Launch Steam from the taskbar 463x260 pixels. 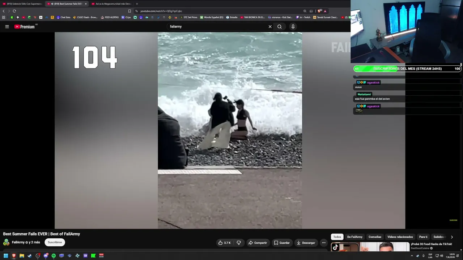[x=30, y=256]
